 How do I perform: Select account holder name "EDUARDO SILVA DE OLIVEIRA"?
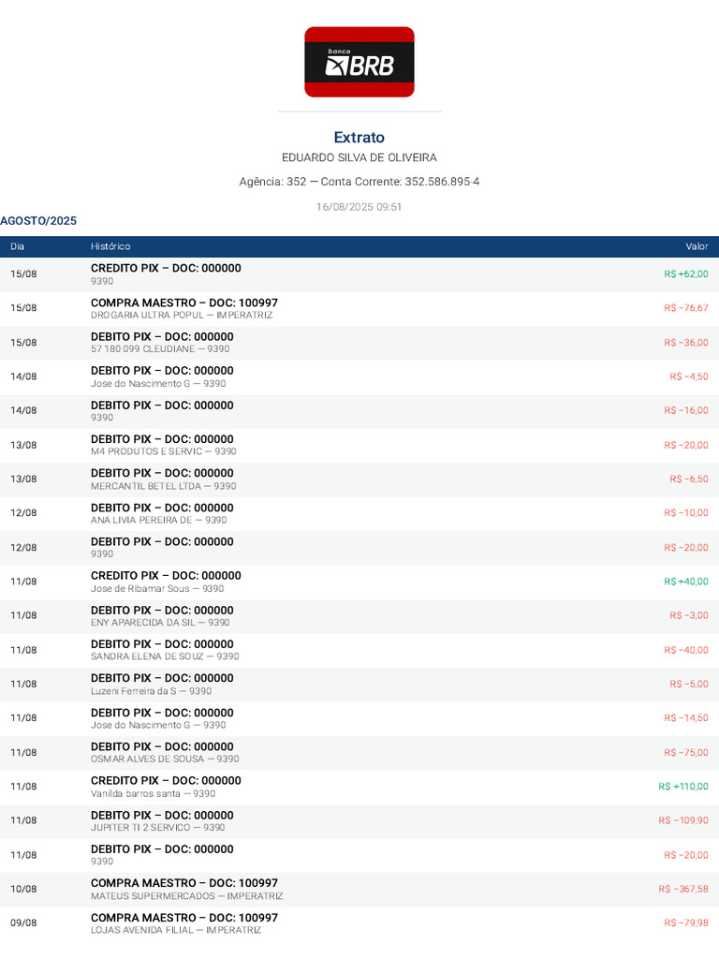(359, 157)
